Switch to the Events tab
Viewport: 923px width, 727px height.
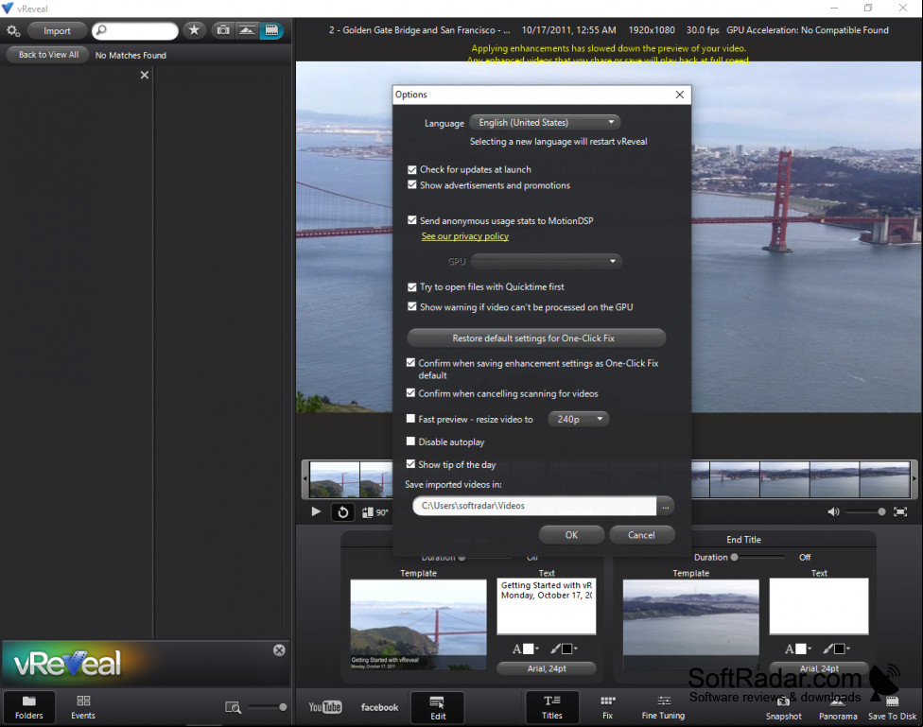click(83, 707)
